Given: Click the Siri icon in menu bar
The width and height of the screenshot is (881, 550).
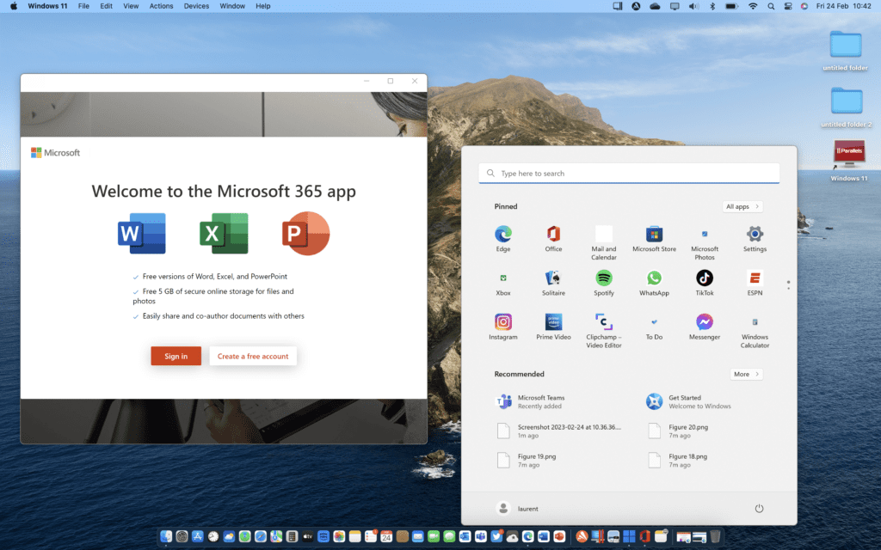Looking at the screenshot, I should point(804,6).
